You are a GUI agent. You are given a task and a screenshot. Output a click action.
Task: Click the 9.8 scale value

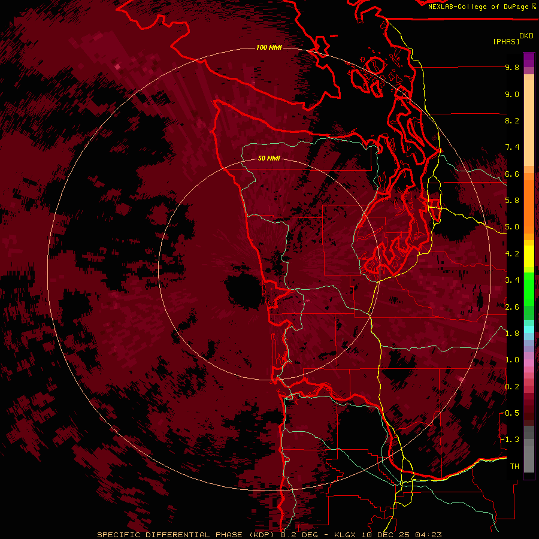[512, 67]
